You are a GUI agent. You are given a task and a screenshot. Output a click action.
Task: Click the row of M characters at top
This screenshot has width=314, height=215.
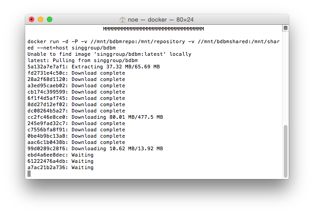pyautogui.click(x=153, y=29)
